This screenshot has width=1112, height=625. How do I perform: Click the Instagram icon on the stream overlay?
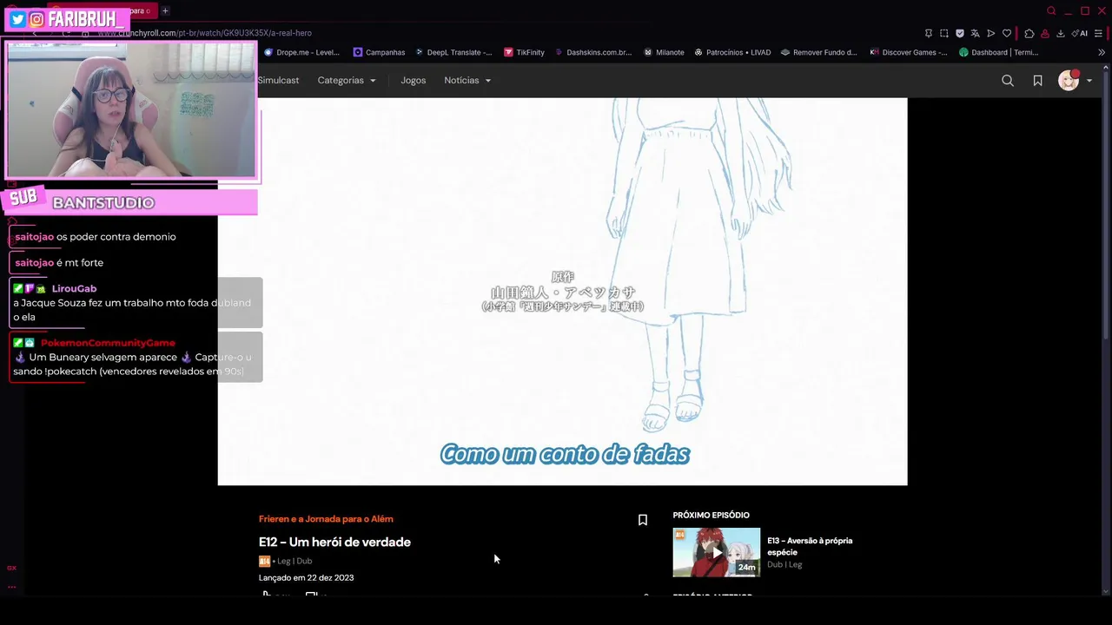point(36,19)
